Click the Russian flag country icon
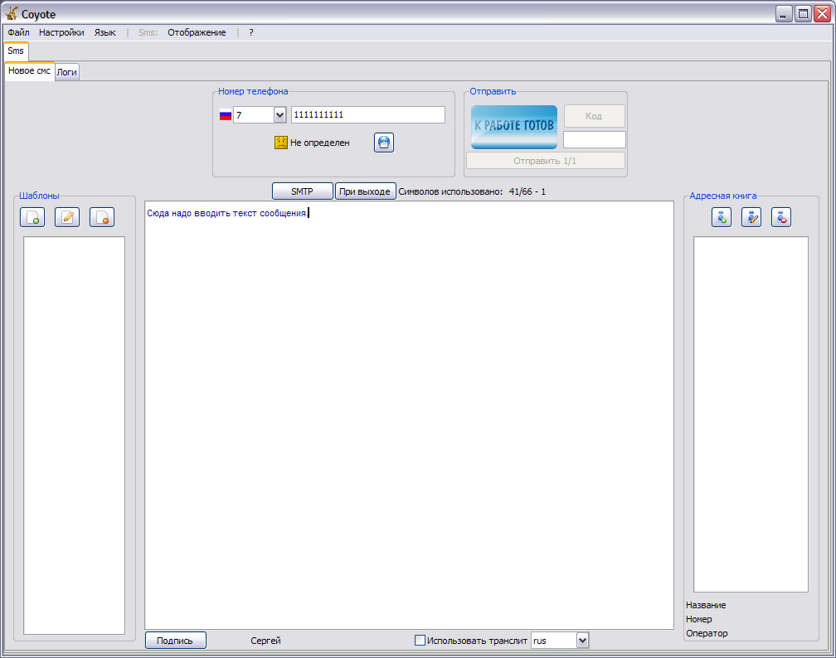This screenshot has width=836, height=658. (x=226, y=115)
